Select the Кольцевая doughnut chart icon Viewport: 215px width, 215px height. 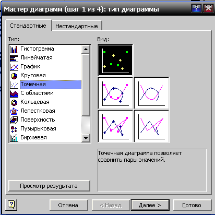[x=14, y=102]
